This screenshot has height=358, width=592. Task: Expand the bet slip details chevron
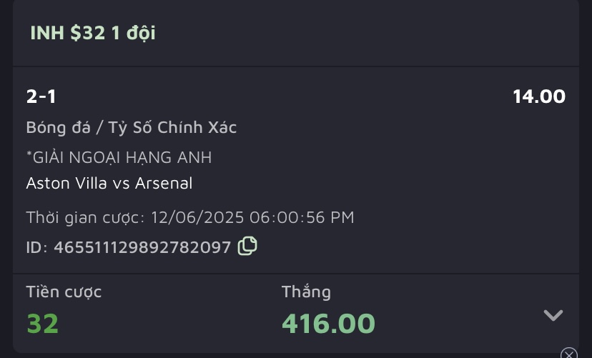553,316
